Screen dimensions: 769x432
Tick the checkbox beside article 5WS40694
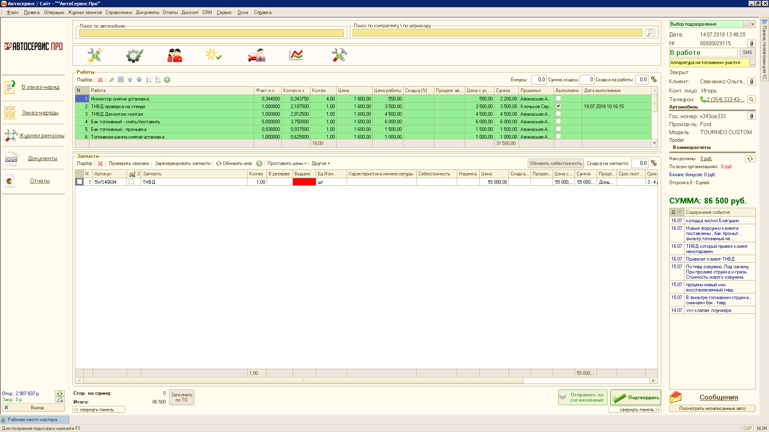(131, 182)
